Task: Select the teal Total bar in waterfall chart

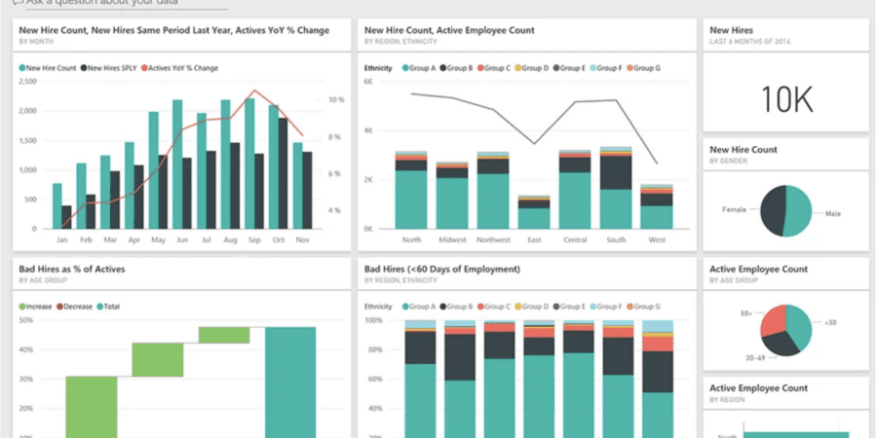Action: click(290, 383)
